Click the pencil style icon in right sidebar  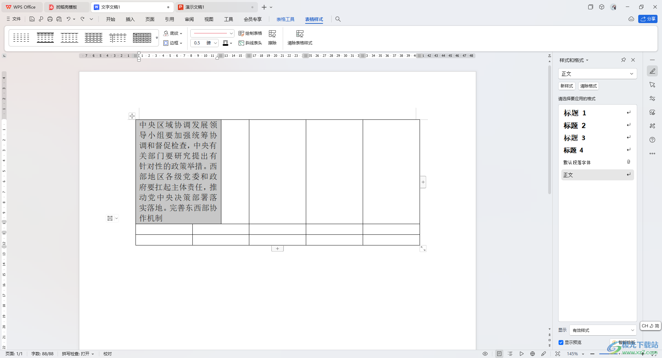[x=652, y=71]
